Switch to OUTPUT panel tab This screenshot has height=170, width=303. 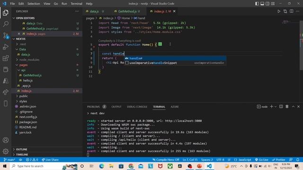(x=116, y=107)
